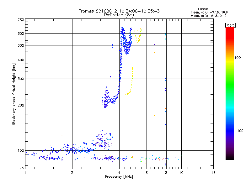
Task: Click the x-axis tick label '4'
Action: pos(119,173)
